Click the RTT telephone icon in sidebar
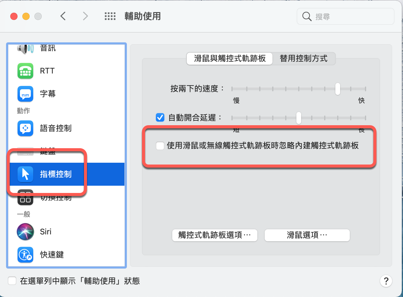This screenshot has width=403, height=297. pyautogui.click(x=25, y=71)
